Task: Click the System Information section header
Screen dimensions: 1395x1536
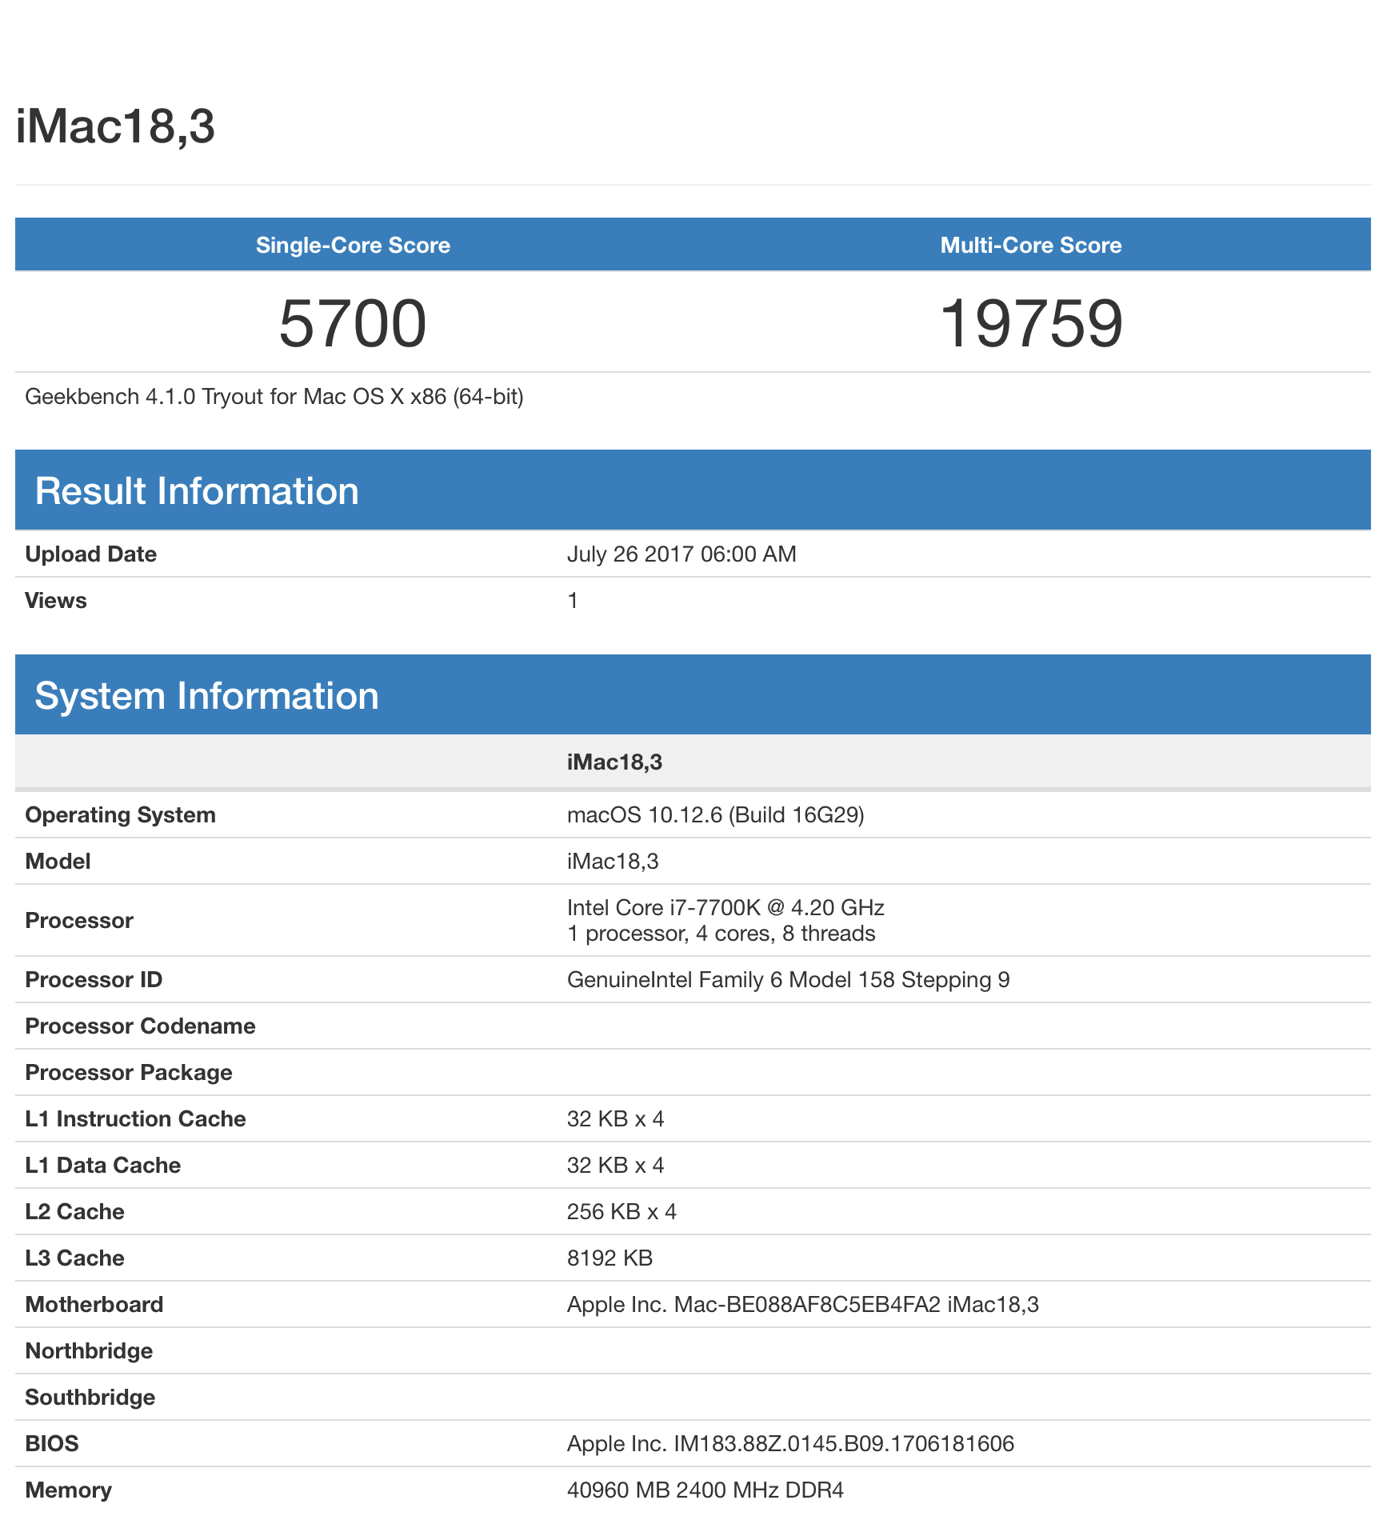Action: (693, 695)
